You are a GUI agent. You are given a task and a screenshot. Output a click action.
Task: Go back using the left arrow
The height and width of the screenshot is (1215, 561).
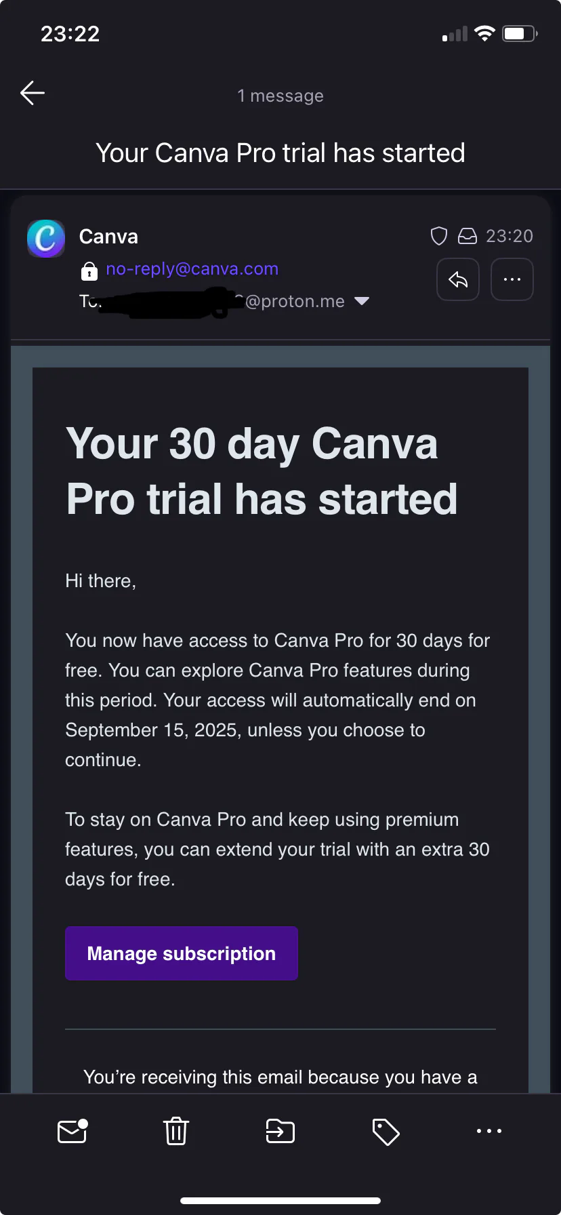(33, 93)
